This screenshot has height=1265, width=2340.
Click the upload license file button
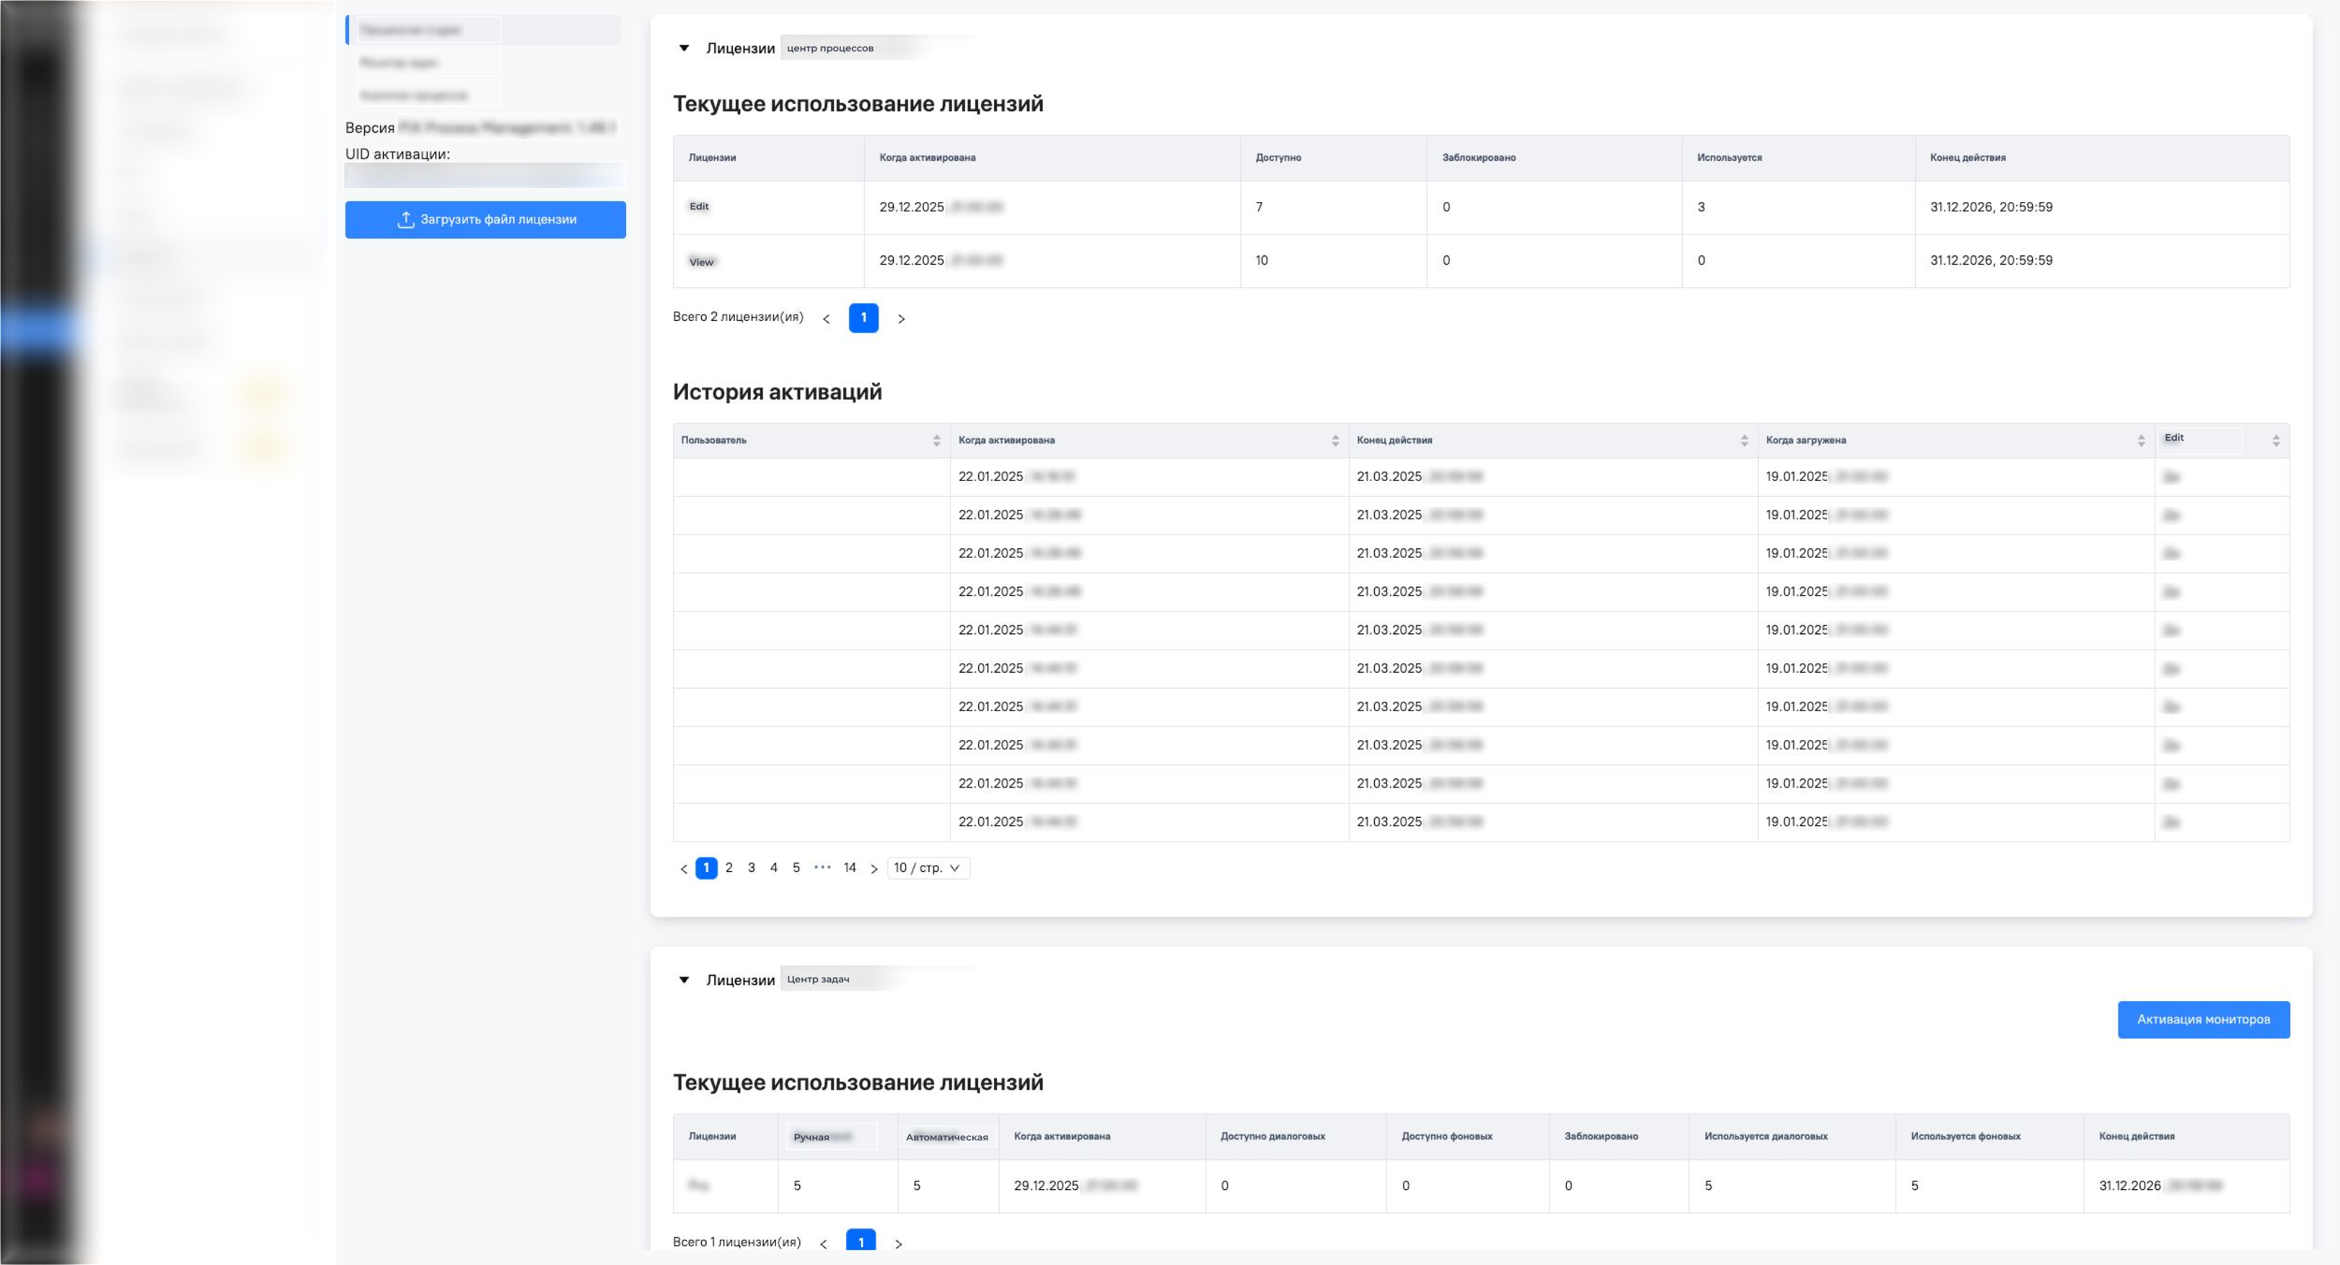click(485, 220)
